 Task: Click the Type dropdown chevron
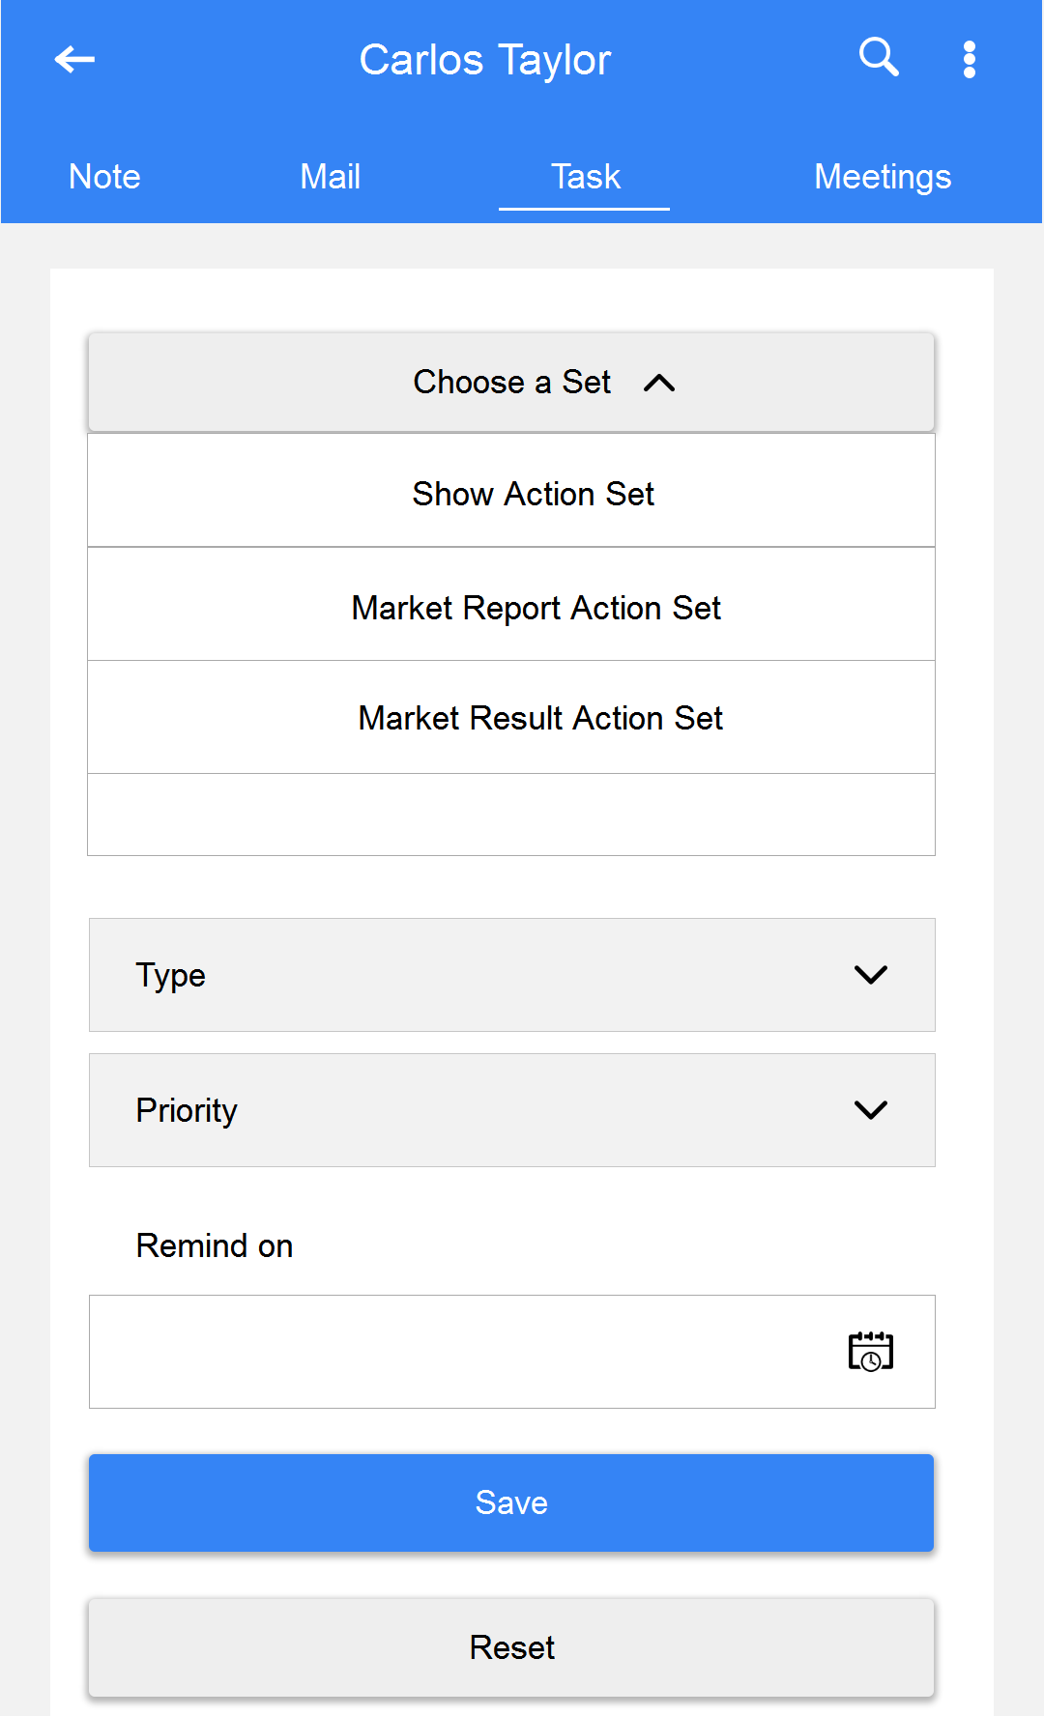coord(871,975)
